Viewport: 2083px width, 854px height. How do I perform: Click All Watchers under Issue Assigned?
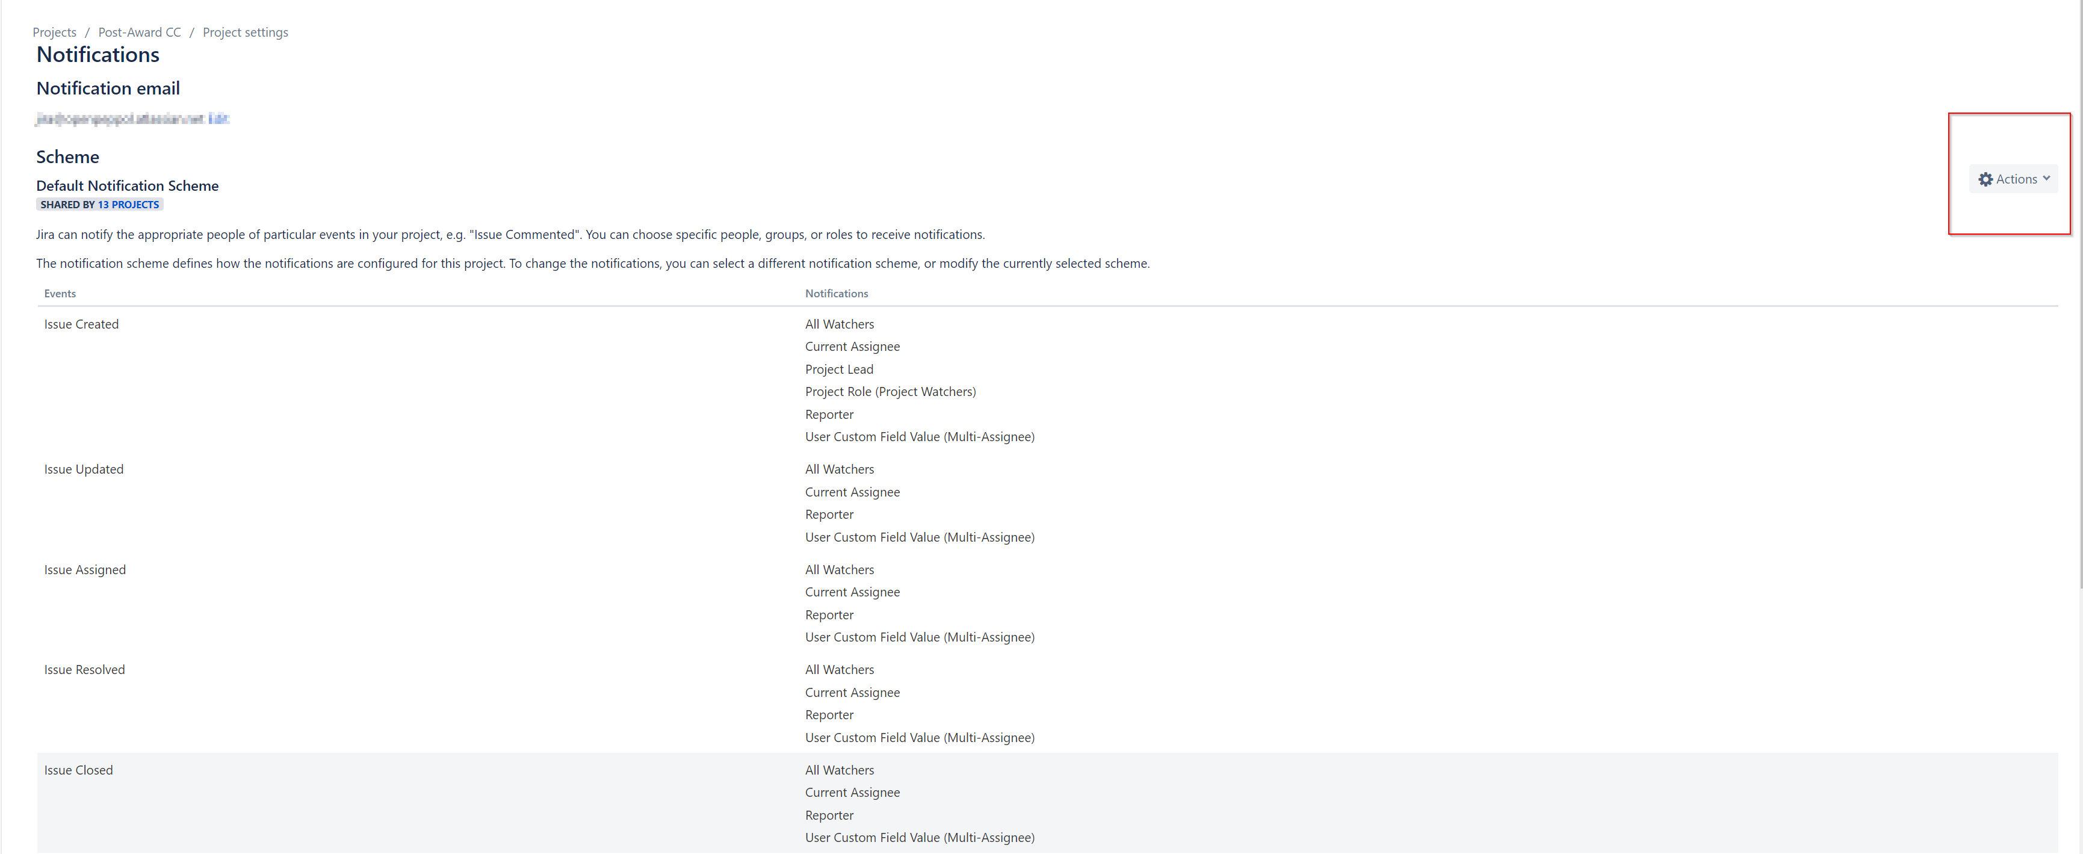(840, 569)
